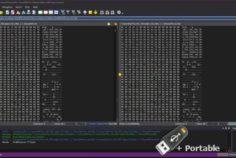Open the Search menu
The image size is (236, 158).
tap(19, 7)
